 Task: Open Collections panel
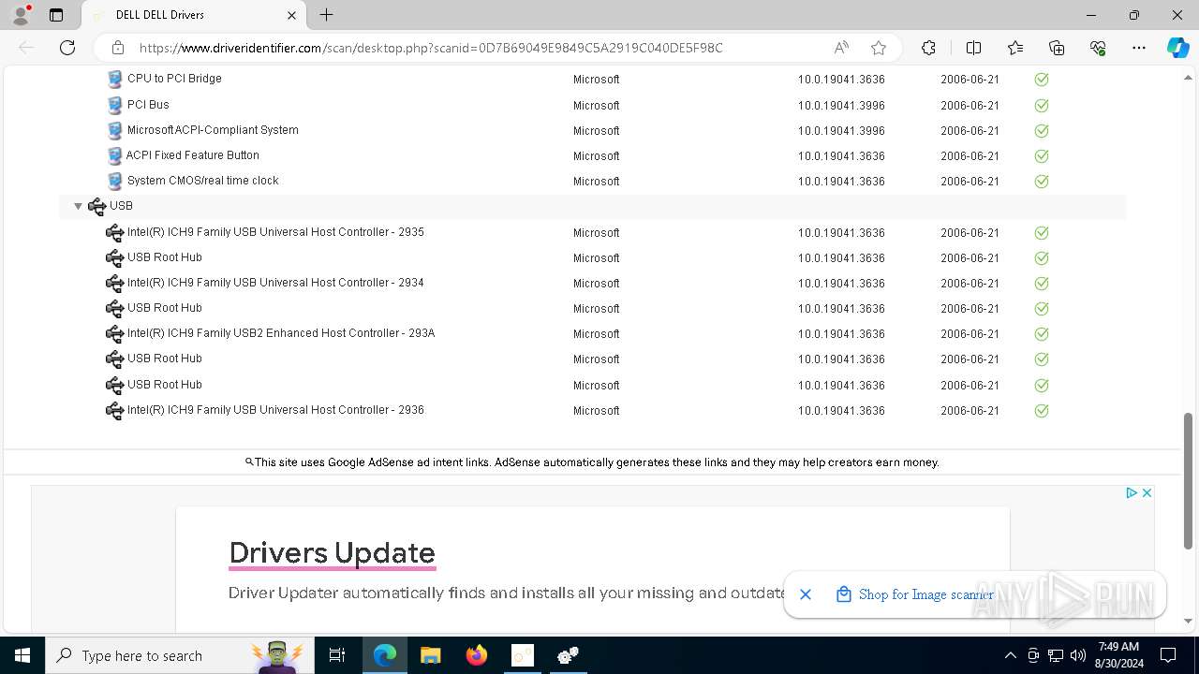coord(1057,48)
